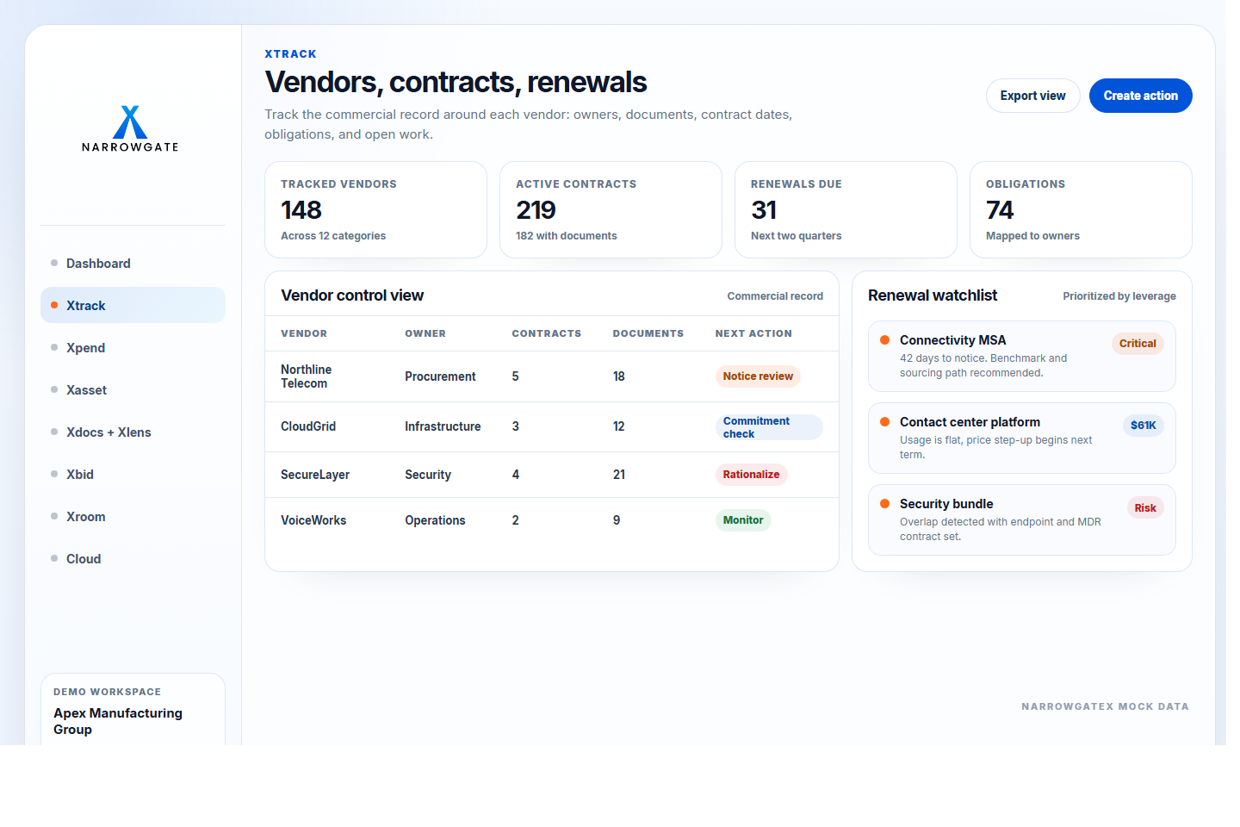Viewport: 1240px width, 827px height.
Task: Open the Contact center platform card
Action: (x=1022, y=438)
